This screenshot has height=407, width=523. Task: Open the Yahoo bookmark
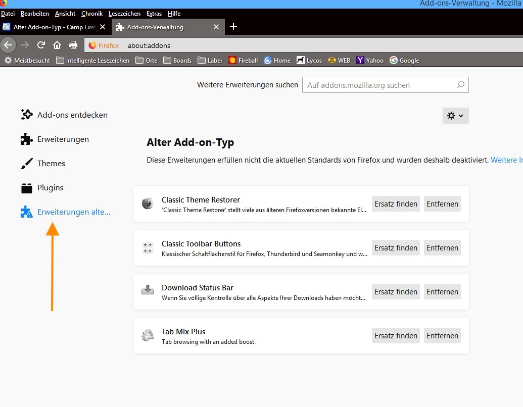point(370,60)
